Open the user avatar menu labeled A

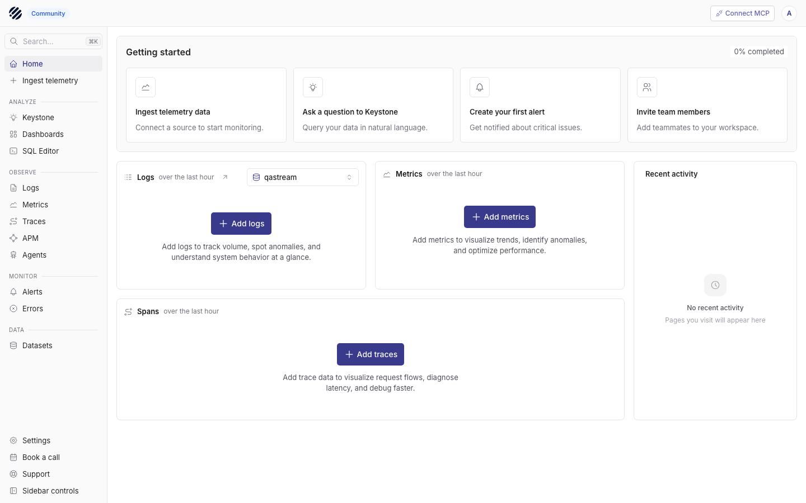pos(789,13)
